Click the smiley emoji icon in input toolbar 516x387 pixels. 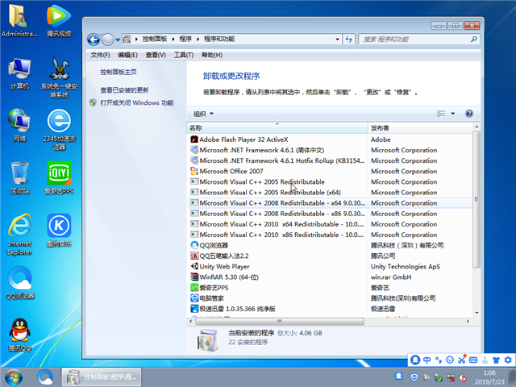click(x=450, y=360)
